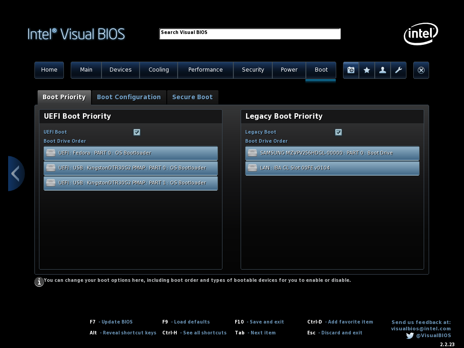Click the info icon beside help text

pyautogui.click(x=39, y=282)
